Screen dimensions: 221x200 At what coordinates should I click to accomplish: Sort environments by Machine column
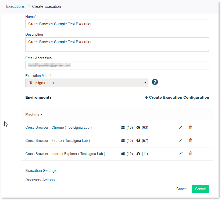click(34, 114)
